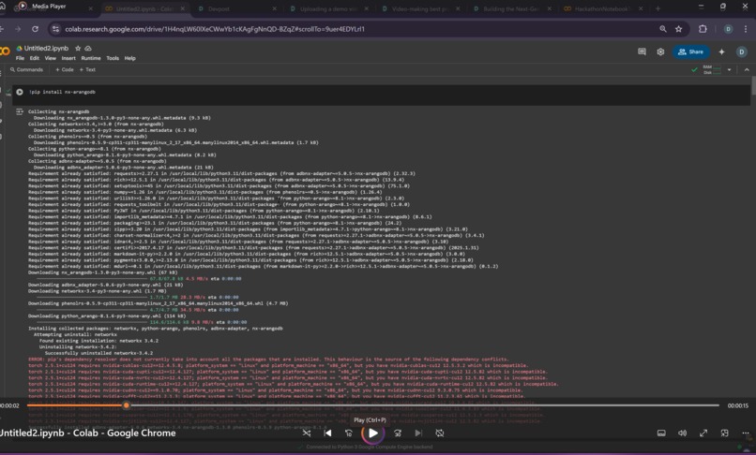
Task: Open Colab Runtime menu
Action: [91, 58]
